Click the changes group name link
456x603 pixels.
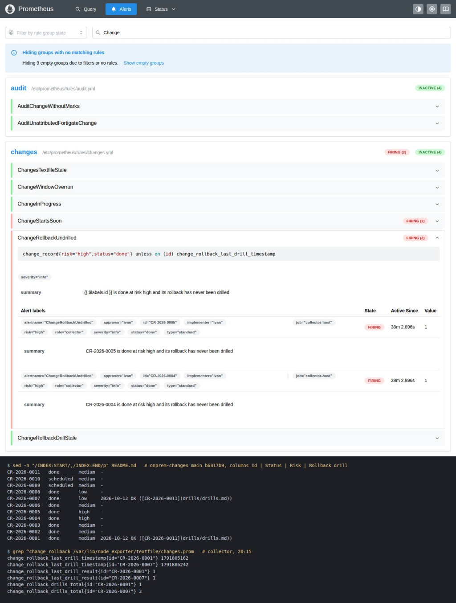tap(24, 152)
